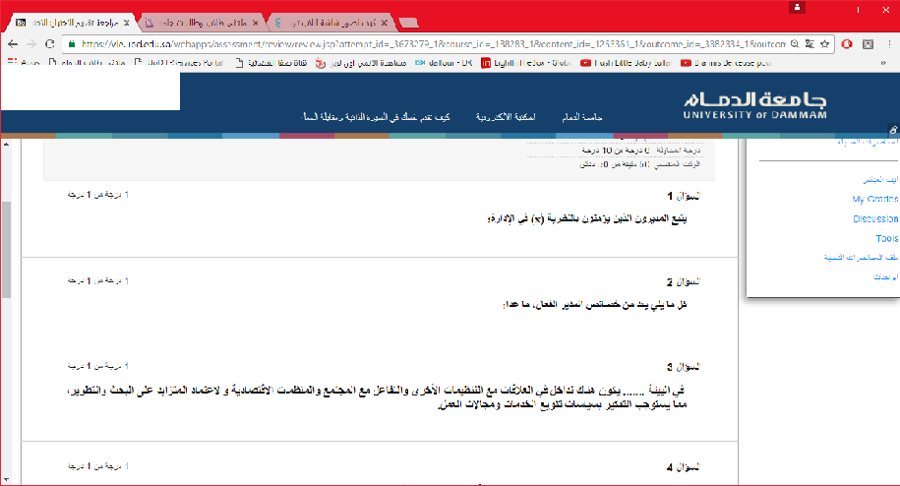Open the Hush Little Baby YouTube bookmark
900x486 pixels.
626,63
